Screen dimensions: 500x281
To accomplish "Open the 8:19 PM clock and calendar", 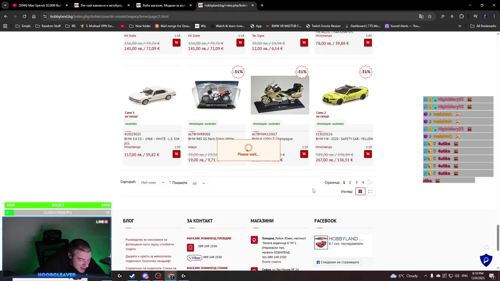I will click(x=477, y=276).
